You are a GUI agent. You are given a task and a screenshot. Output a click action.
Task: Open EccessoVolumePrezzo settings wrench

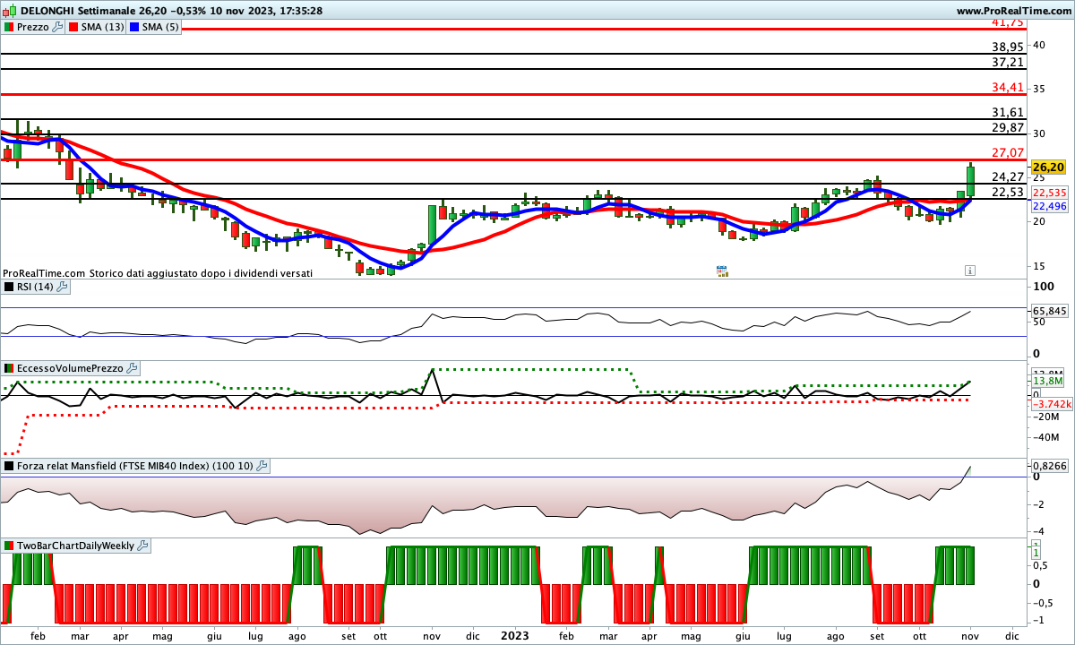tap(133, 368)
